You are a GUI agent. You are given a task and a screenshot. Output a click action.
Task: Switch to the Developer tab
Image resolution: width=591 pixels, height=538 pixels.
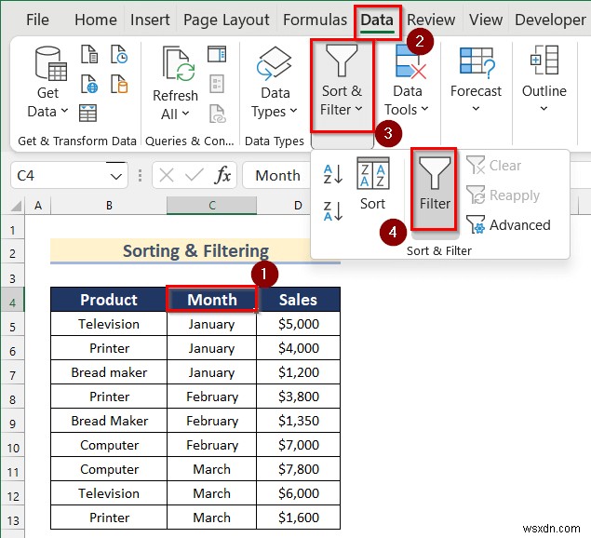[550, 20]
